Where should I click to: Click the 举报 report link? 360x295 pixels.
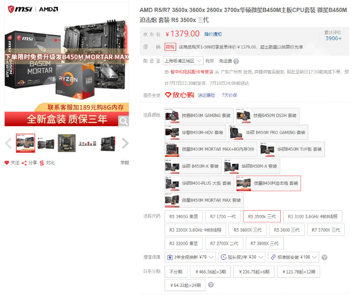(125, 163)
